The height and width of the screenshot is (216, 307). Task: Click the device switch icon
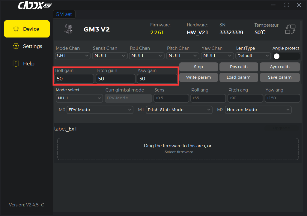pos(290,29)
